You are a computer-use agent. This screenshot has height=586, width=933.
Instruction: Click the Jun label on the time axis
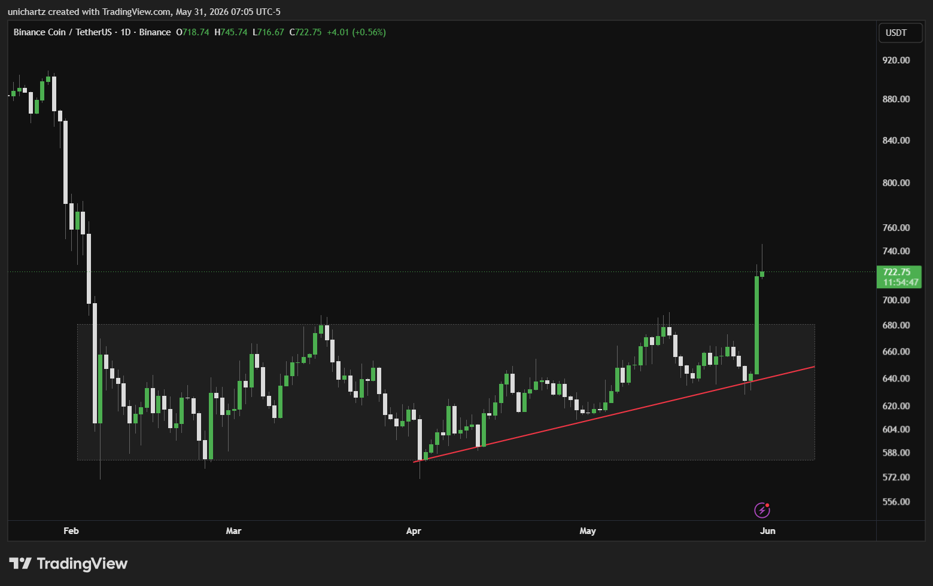(768, 531)
